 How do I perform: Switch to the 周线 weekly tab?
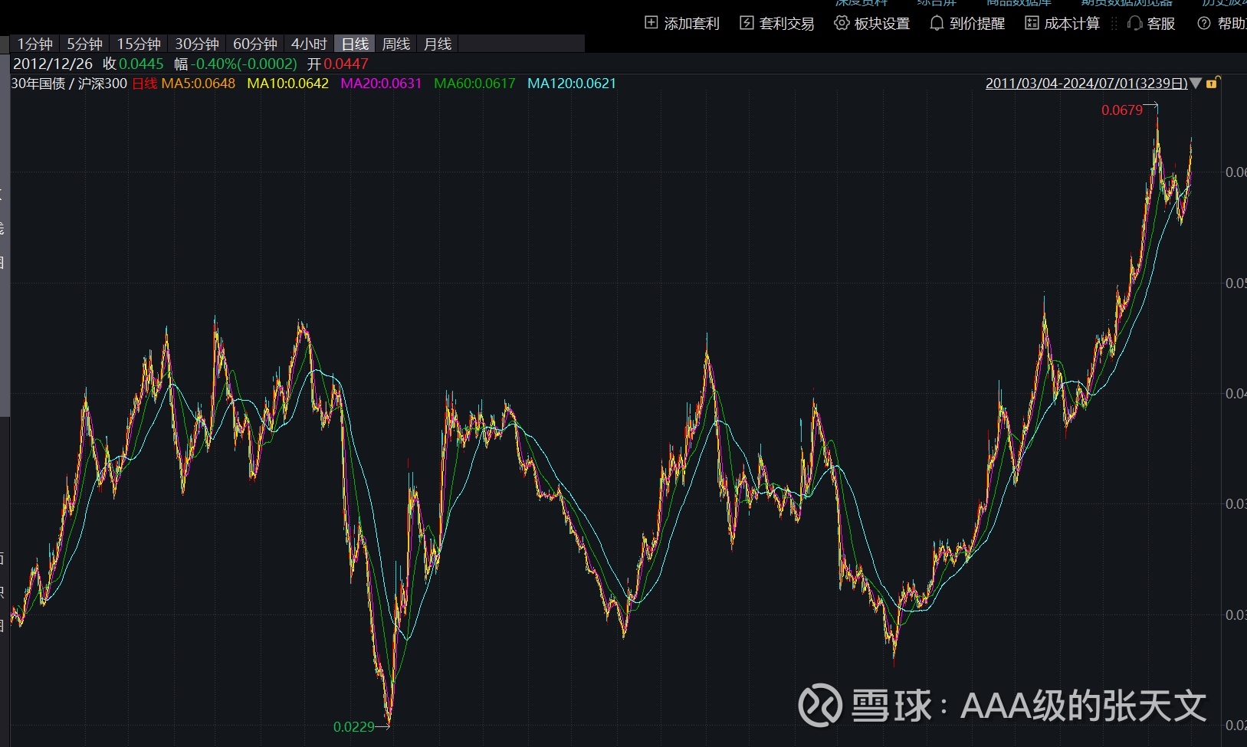(396, 44)
